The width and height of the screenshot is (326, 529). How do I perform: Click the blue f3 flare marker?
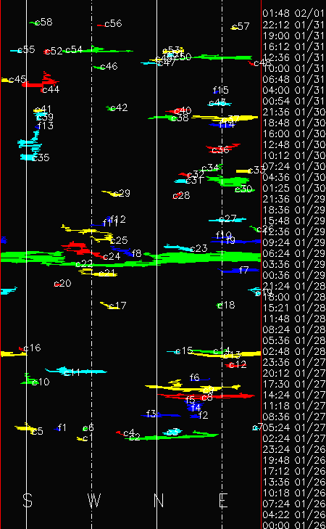pyautogui.click(x=161, y=415)
